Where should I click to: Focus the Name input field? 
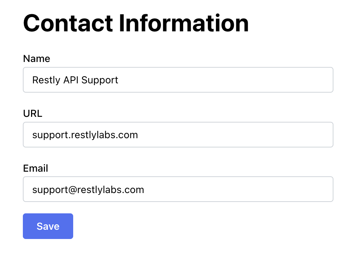click(178, 80)
